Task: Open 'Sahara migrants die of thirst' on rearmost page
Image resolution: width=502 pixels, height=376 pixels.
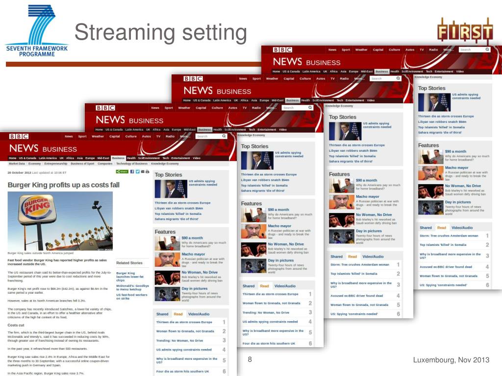Action: [440, 133]
